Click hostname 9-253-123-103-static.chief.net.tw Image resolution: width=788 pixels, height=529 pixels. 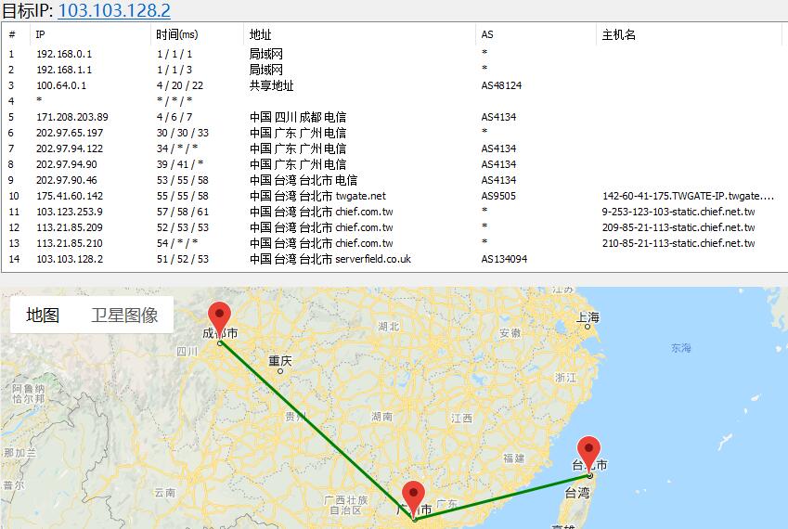[678, 212]
